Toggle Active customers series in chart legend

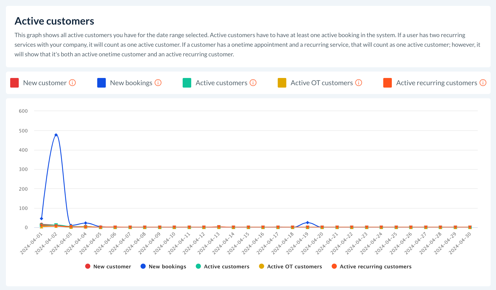click(x=223, y=267)
